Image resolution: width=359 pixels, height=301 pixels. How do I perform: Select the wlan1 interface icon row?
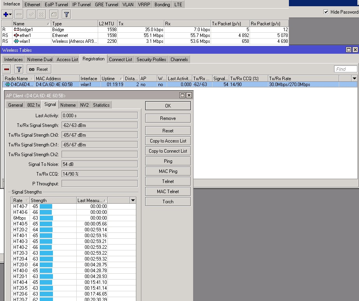pos(144,41)
